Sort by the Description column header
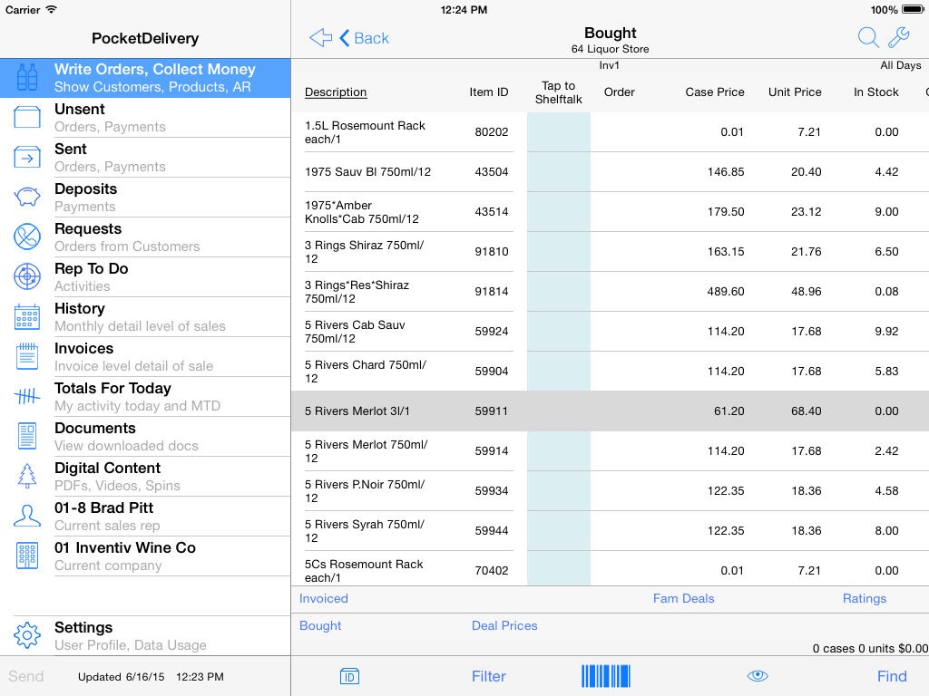929x696 pixels. 336,92
